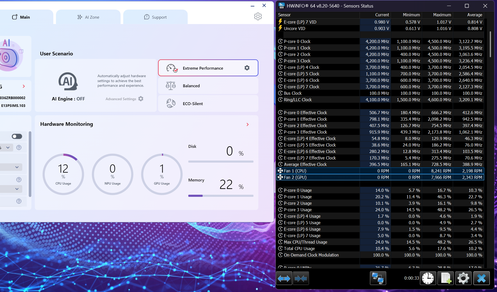Viewport: 497px width, 292px height.
Task: Switch to the AI Zone tab
Action: pos(88,17)
